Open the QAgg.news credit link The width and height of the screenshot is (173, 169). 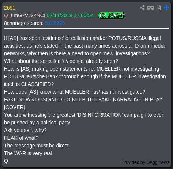tap(145, 162)
